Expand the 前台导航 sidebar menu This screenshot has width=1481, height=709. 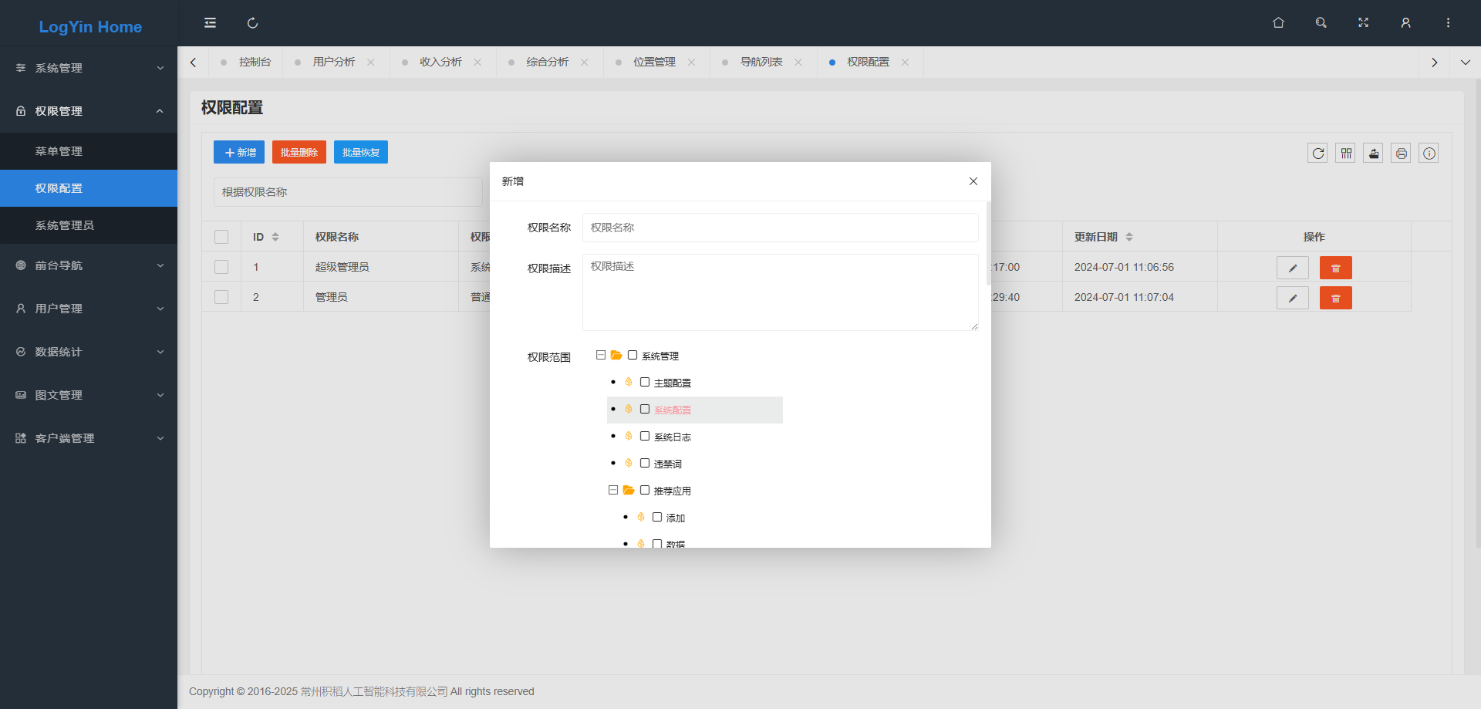[89, 265]
